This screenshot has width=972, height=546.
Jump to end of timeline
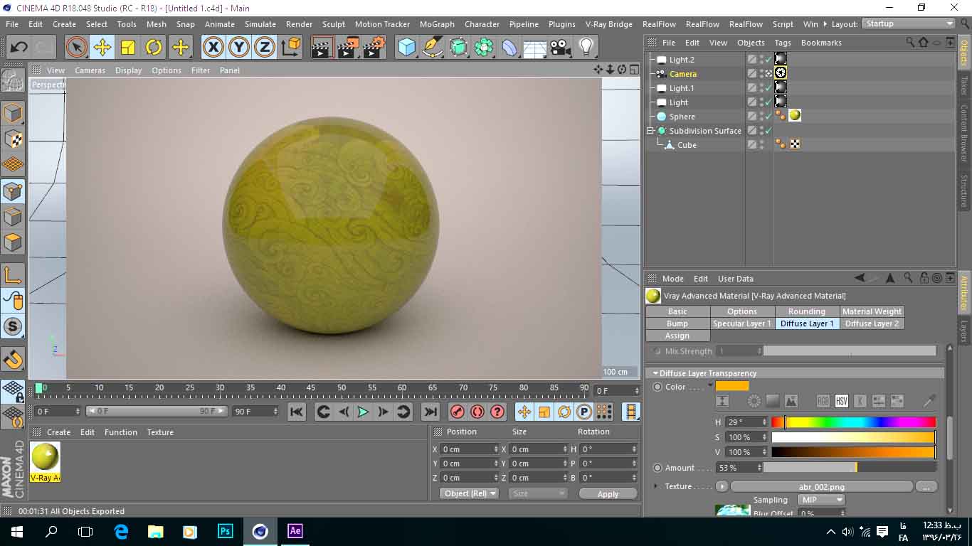coord(430,412)
